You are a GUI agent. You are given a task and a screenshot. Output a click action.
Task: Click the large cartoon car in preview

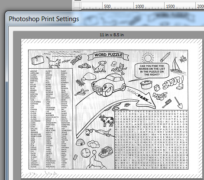[x=109, y=85]
